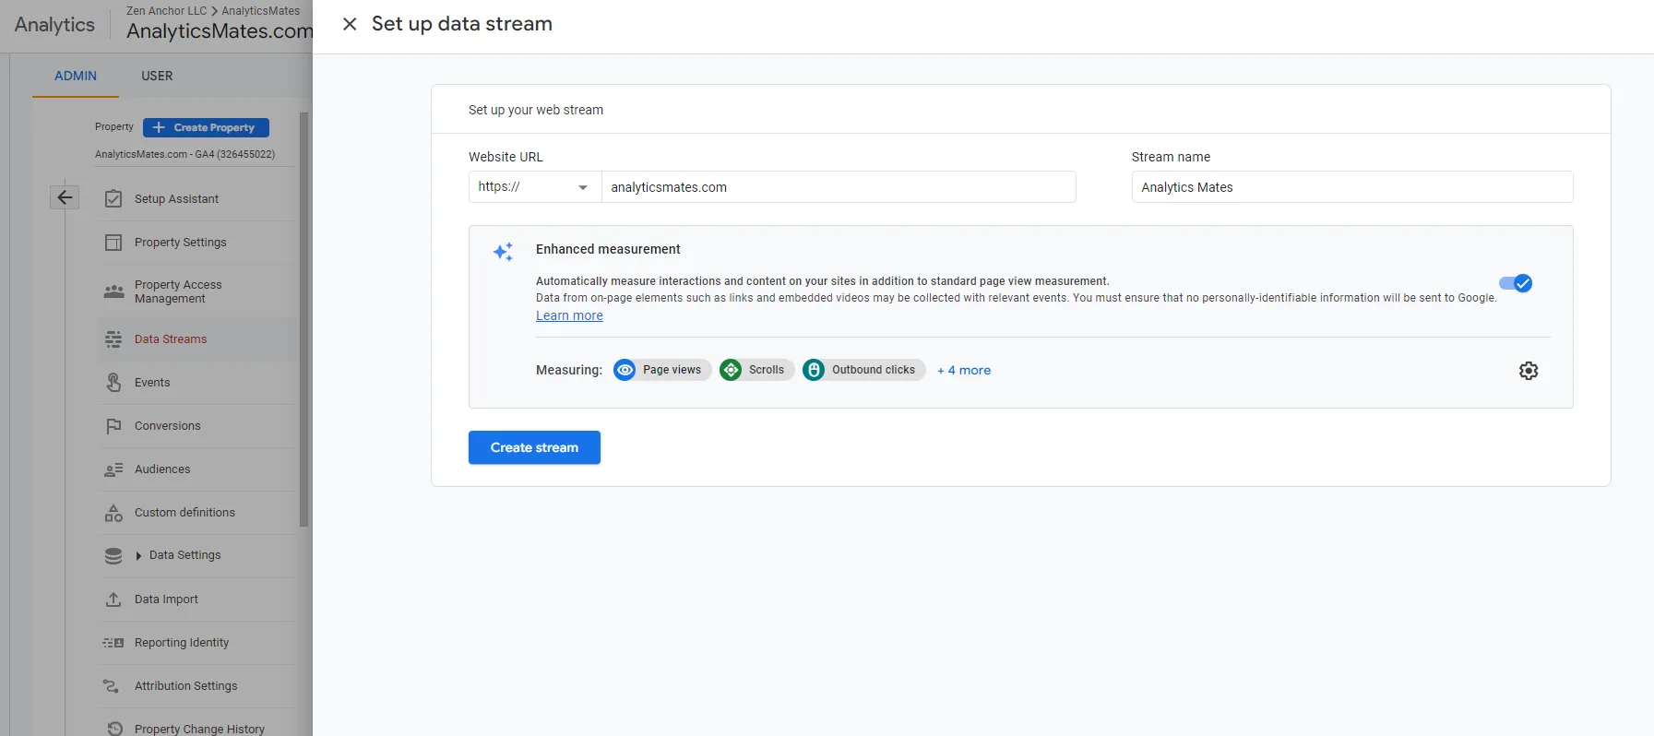This screenshot has width=1654, height=736.
Task: Click the Website URL input field
Action: pyautogui.click(x=839, y=187)
